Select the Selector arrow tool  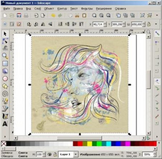[x=5, y=34]
